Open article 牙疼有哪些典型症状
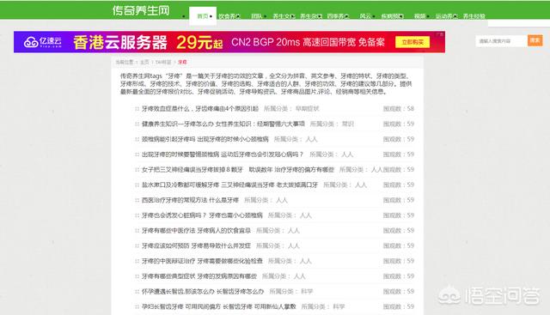 (199, 276)
